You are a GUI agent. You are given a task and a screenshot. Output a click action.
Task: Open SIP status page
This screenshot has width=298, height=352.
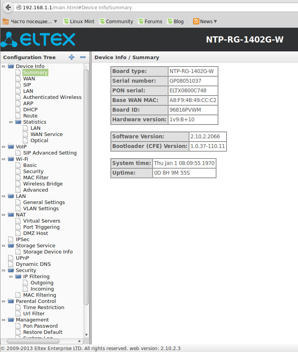[27, 85]
